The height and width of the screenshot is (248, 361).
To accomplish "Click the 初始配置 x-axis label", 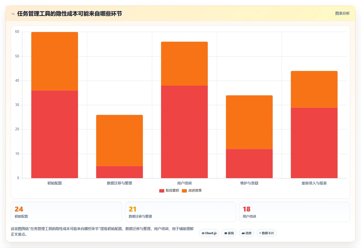I will (x=55, y=183).
